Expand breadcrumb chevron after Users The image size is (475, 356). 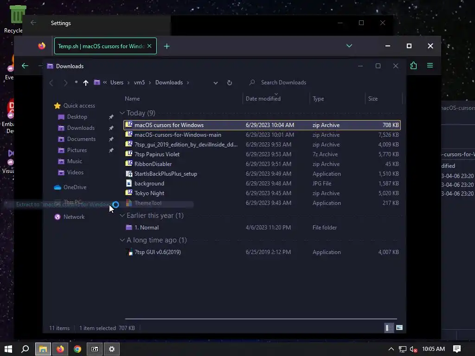pos(128,83)
